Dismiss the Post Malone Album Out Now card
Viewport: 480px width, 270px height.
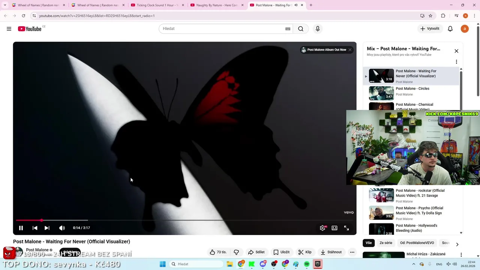pyautogui.click(x=350, y=49)
